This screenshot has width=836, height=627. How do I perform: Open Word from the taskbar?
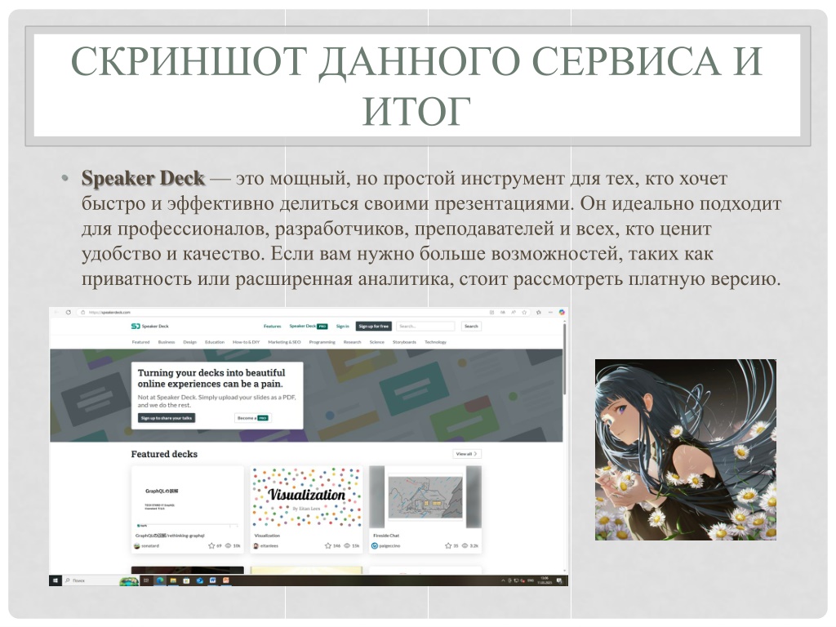[x=213, y=580]
